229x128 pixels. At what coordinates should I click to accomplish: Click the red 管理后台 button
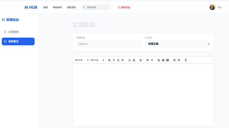(x=124, y=7)
